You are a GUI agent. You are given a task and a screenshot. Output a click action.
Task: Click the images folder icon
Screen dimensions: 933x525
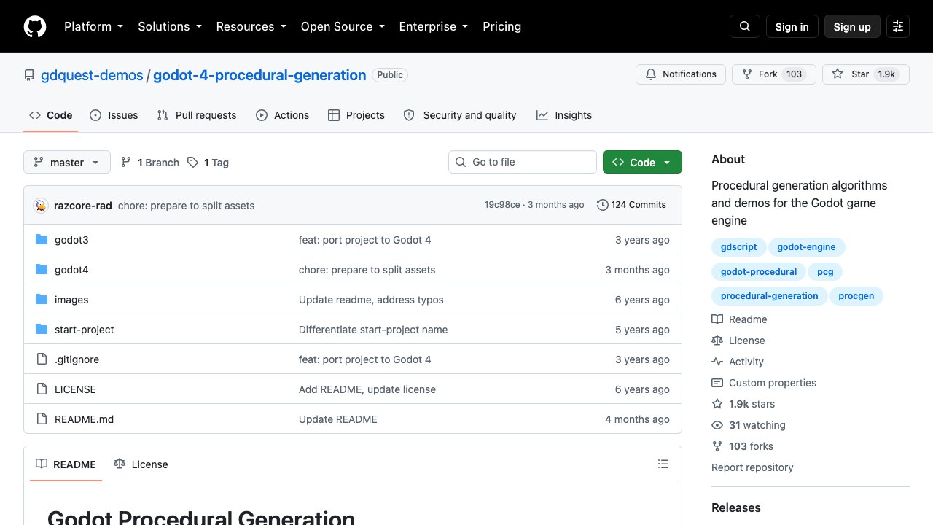[x=42, y=300]
